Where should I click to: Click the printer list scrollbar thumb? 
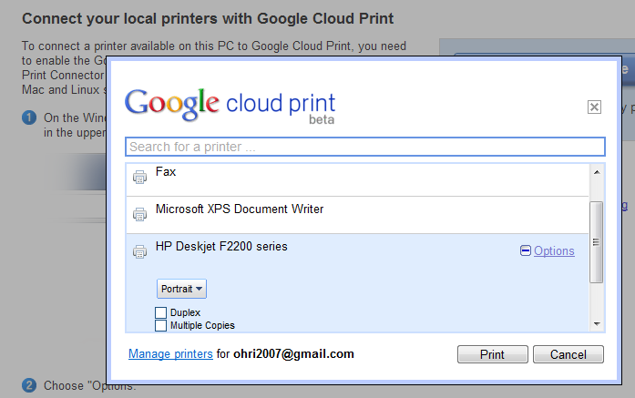tap(598, 241)
